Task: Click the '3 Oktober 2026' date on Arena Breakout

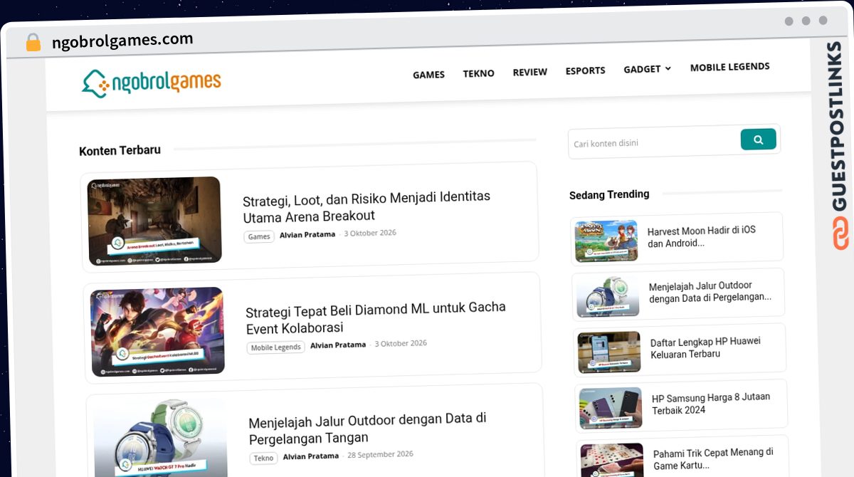Action: click(x=370, y=233)
